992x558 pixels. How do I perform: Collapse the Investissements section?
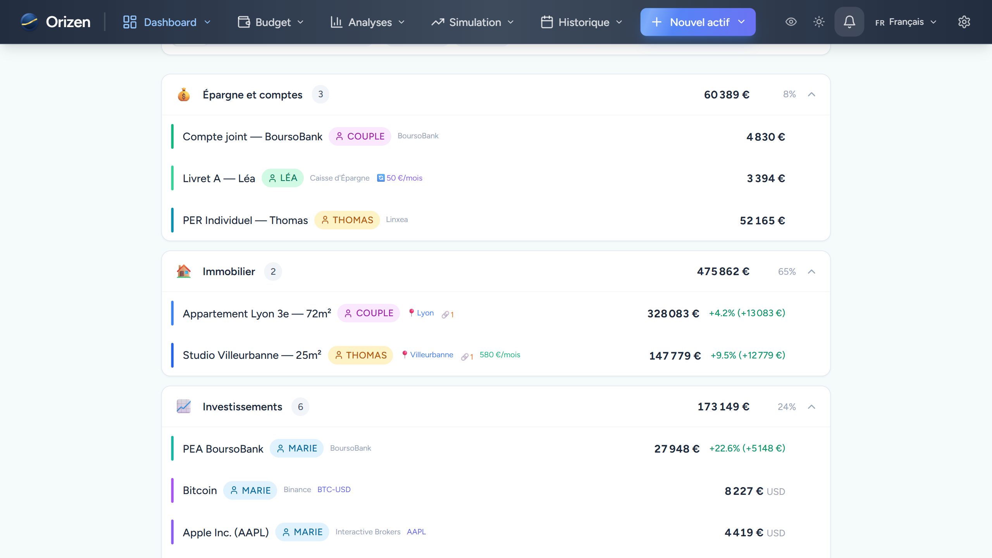[811, 407]
